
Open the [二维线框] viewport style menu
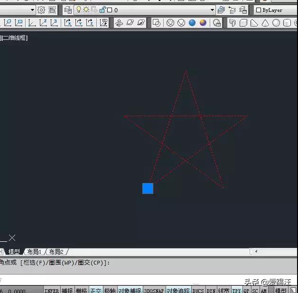point(14,38)
